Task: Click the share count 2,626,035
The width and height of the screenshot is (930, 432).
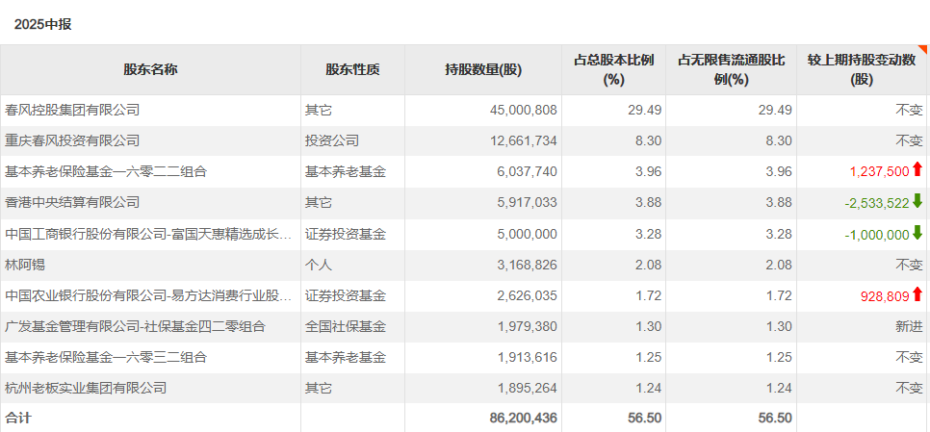Action: 527,295
